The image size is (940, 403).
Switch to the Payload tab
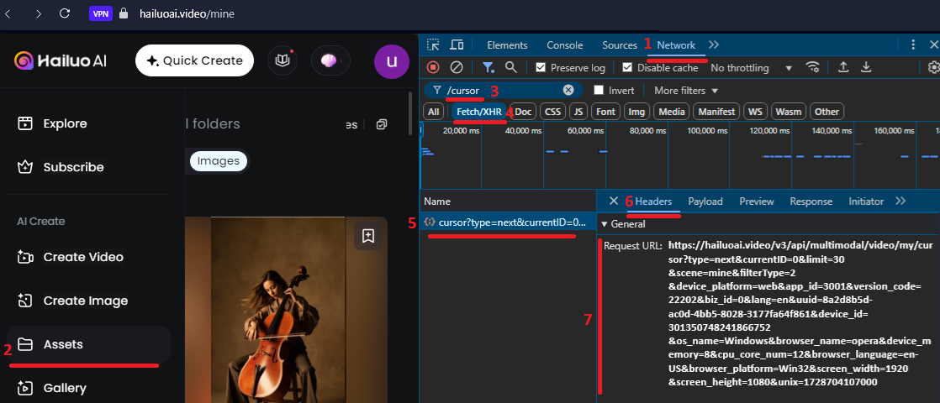tap(705, 201)
